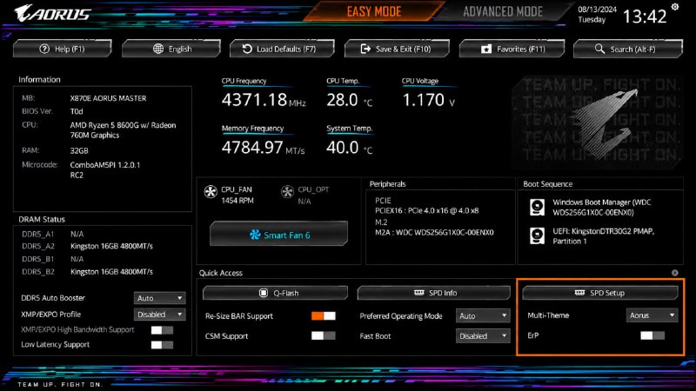Open Search (Alt-F)

click(627, 49)
